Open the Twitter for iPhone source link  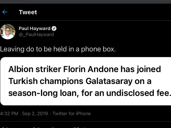72,114
